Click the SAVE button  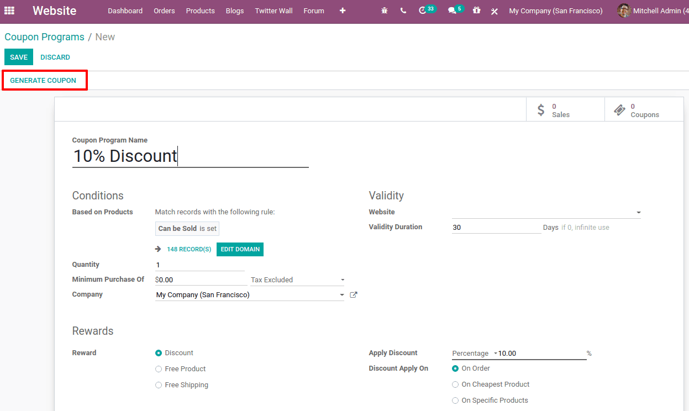[19, 57]
